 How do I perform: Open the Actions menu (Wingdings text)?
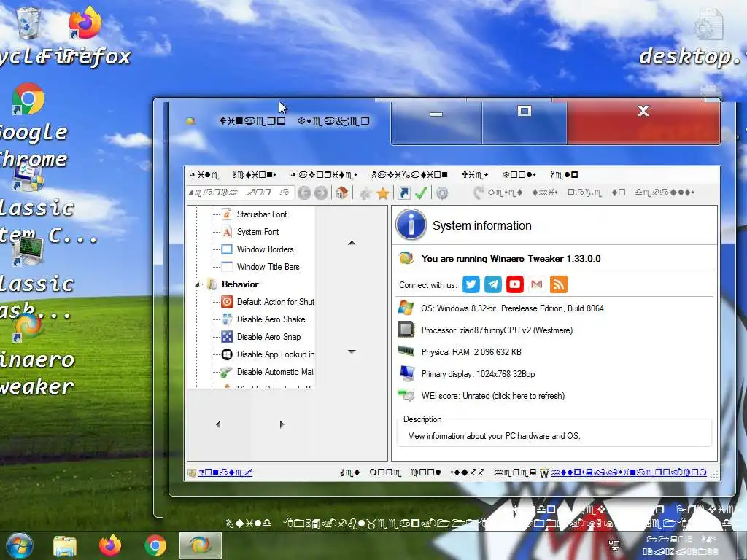pyautogui.click(x=255, y=175)
